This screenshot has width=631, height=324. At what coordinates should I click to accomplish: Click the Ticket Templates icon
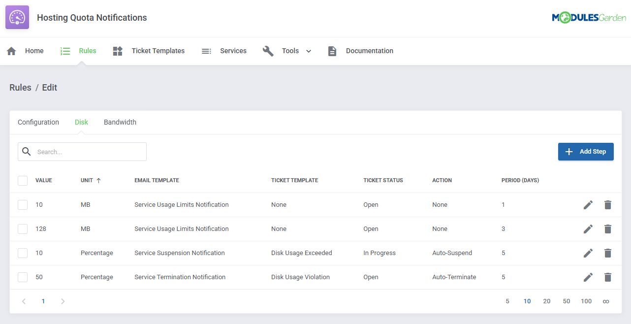(117, 50)
